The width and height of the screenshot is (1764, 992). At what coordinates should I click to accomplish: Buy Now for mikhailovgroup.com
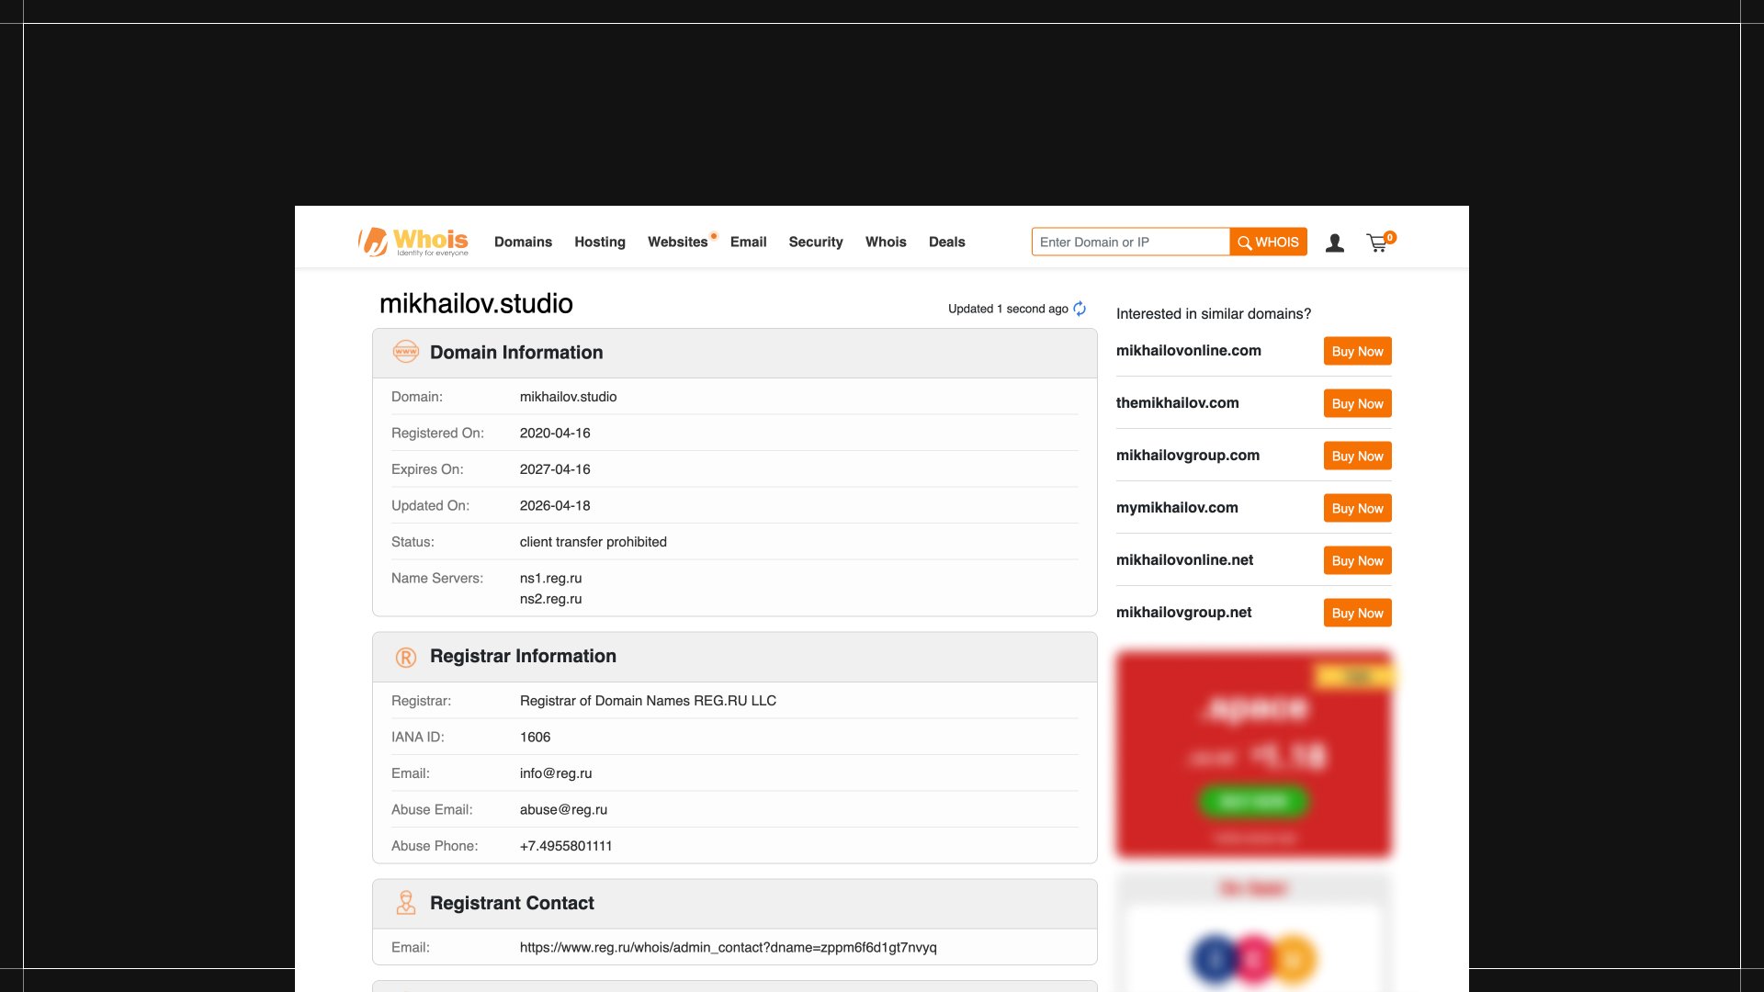(x=1357, y=456)
